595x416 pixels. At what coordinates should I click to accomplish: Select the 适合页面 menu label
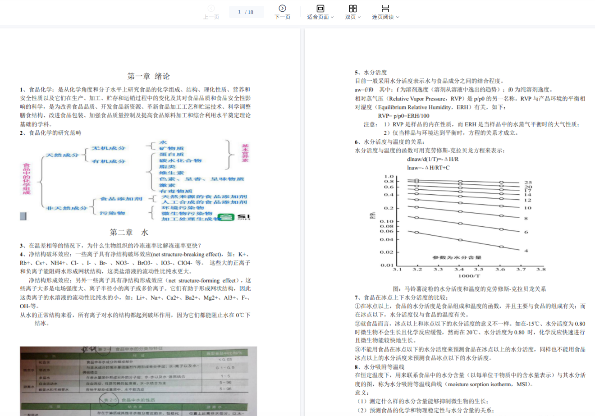318,17
